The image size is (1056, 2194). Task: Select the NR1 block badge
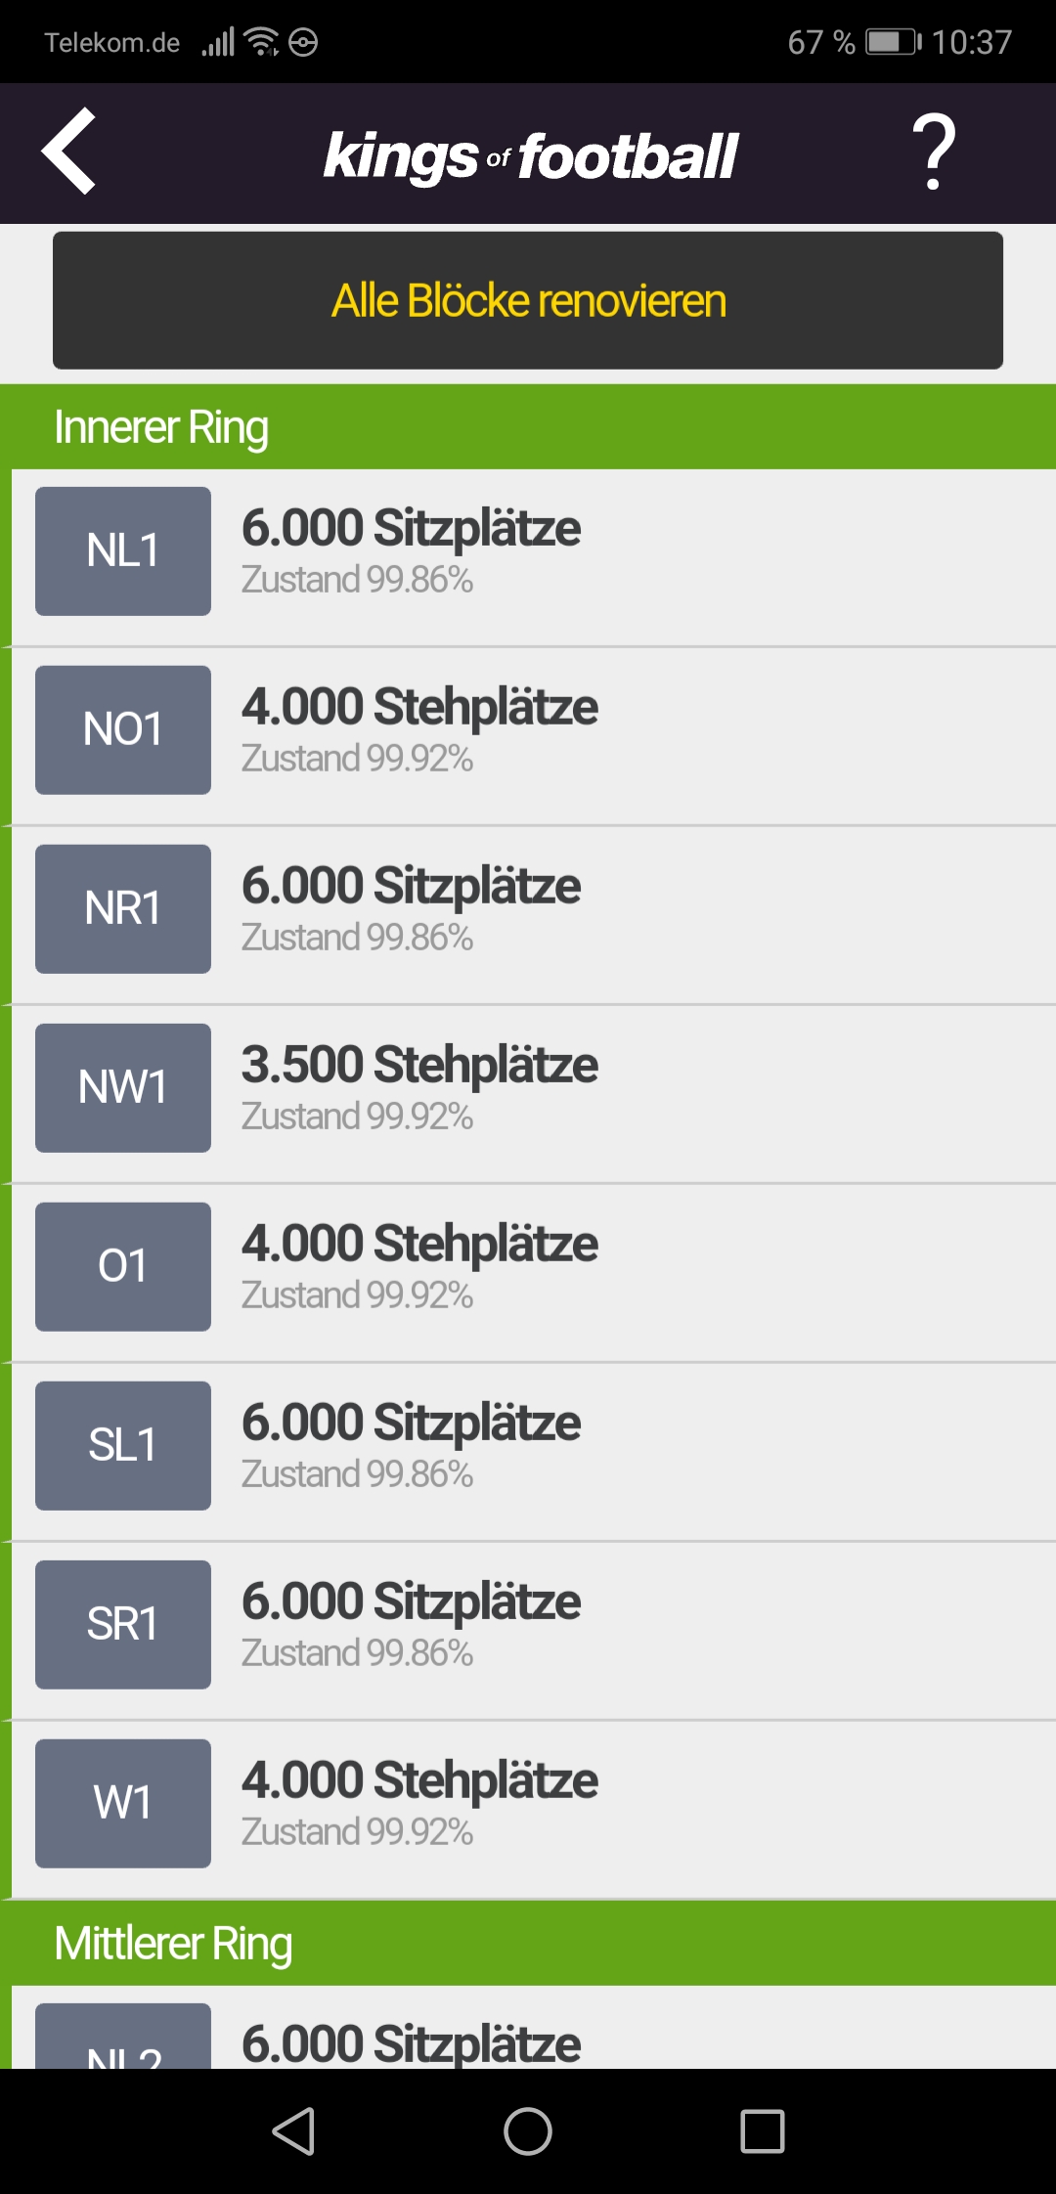[x=123, y=909]
